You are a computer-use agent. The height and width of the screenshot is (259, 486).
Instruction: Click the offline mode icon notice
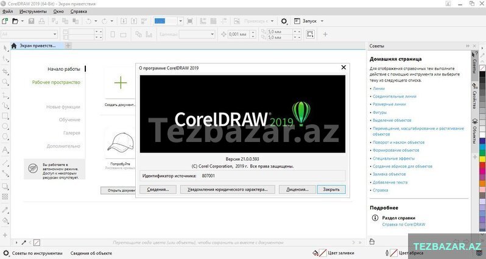pos(33,168)
